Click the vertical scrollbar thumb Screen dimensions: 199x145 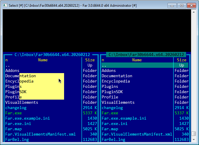click(x=194, y=134)
